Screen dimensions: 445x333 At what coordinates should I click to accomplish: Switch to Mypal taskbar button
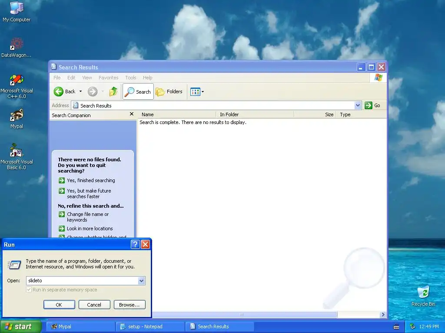pyautogui.click(x=80, y=326)
